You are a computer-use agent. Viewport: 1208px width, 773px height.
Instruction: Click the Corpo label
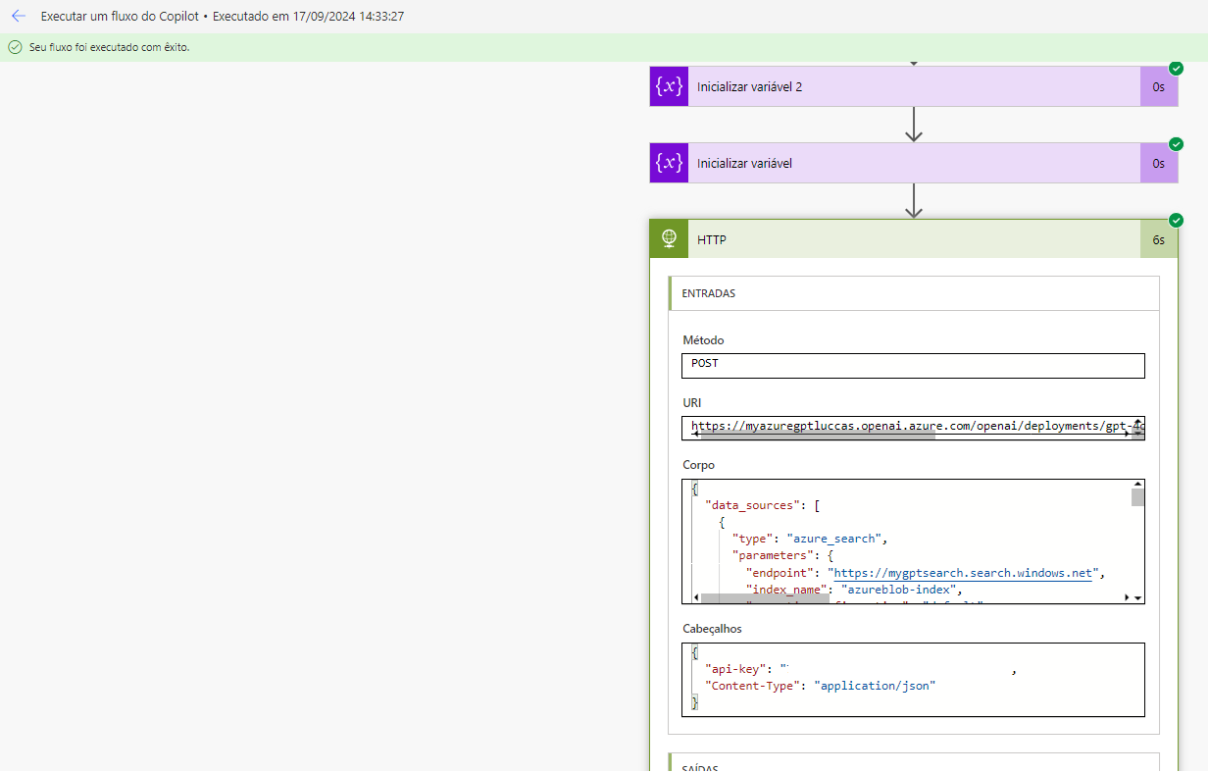699,465
